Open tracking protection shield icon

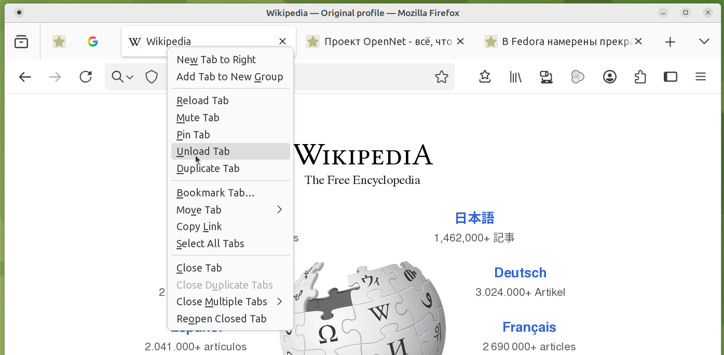[152, 77]
